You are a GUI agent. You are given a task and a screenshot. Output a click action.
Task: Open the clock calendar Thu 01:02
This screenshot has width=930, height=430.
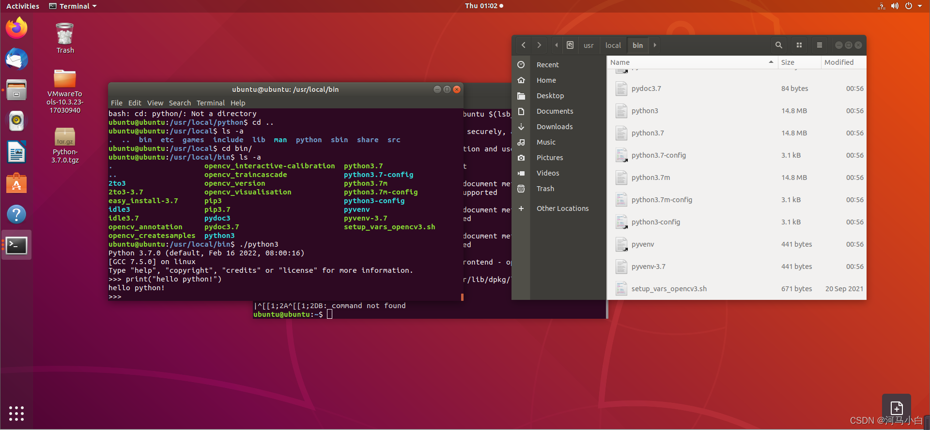click(x=484, y=6)
